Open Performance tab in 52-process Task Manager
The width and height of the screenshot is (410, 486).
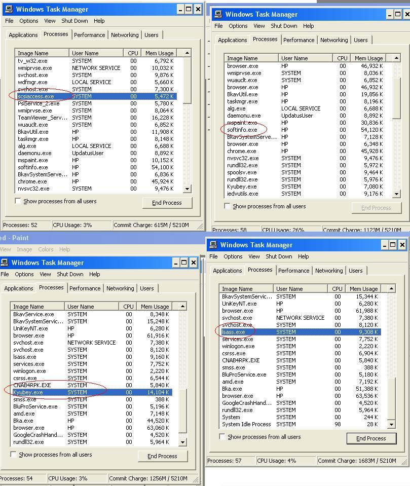pyautogui.click(x=90, y=35)
